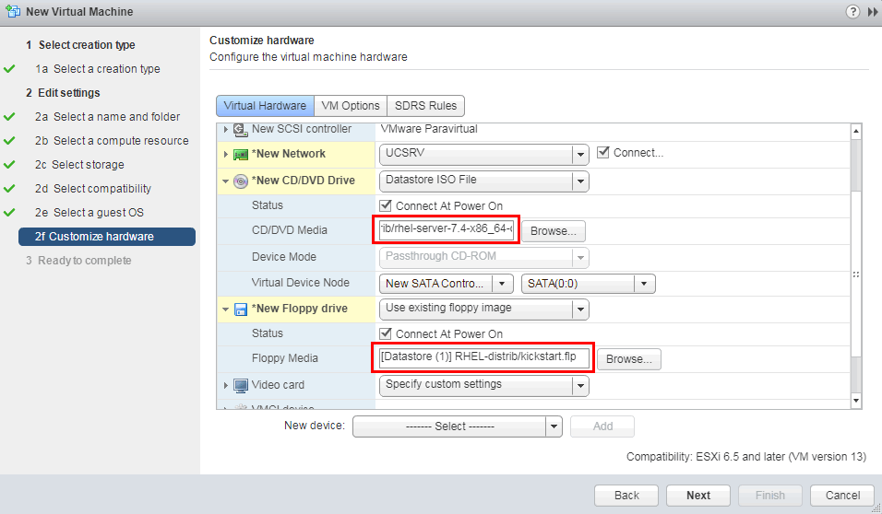The width and height of the screenshot is (882, 514).
Task: Click the '1 Select creation type' heading
Action: pyautogui.click(x=80, y=45)
